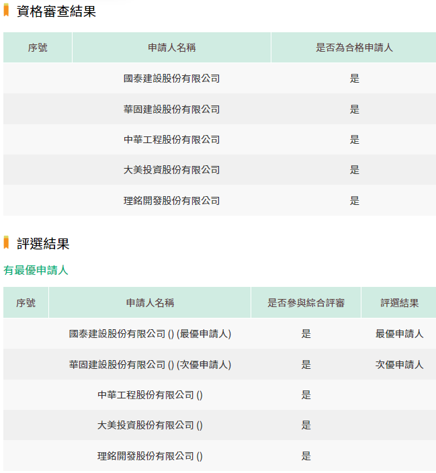This screenshot has width=436, height=473.
Task: Select 理銘開發股份有限公司 () in the selection table
Action: coord(150,456)
